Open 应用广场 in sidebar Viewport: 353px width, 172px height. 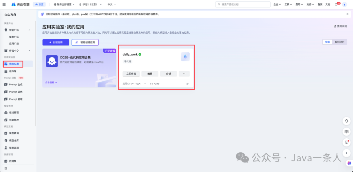[14, 44]
